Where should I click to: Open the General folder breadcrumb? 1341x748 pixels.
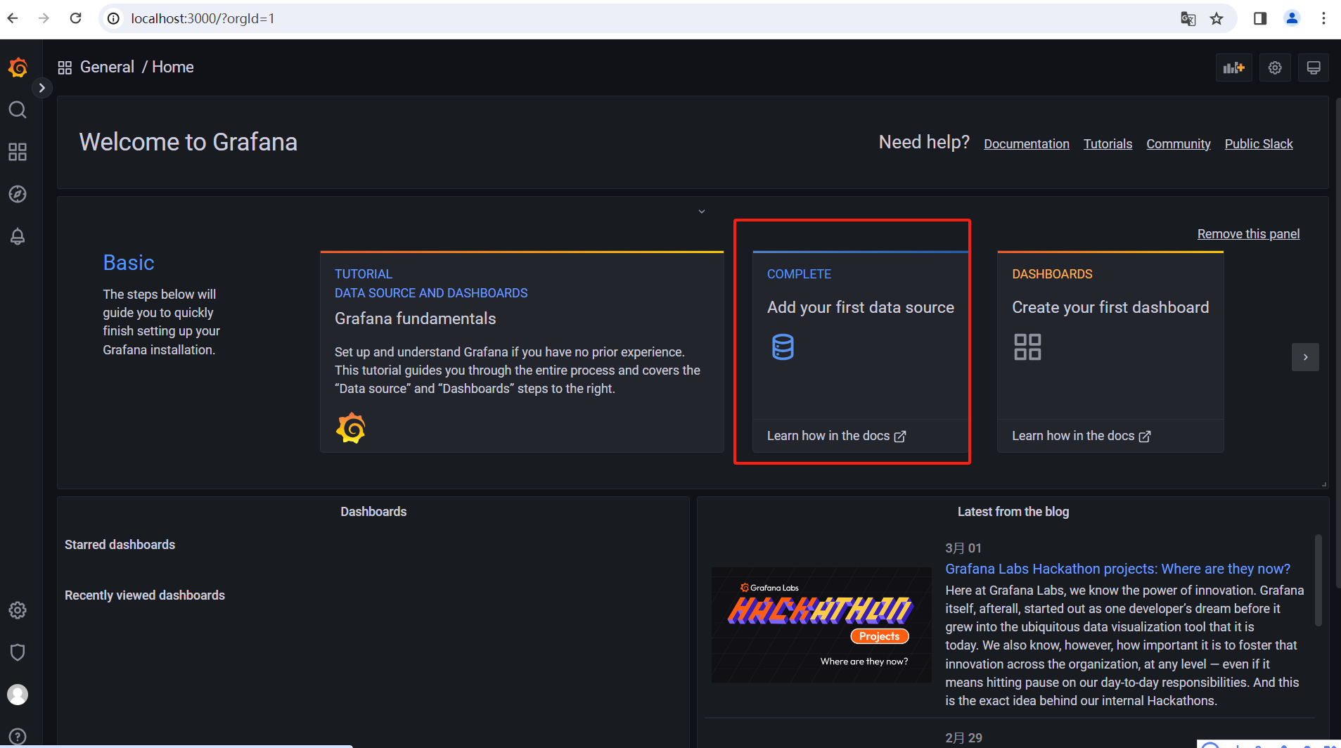click(107, 67)
